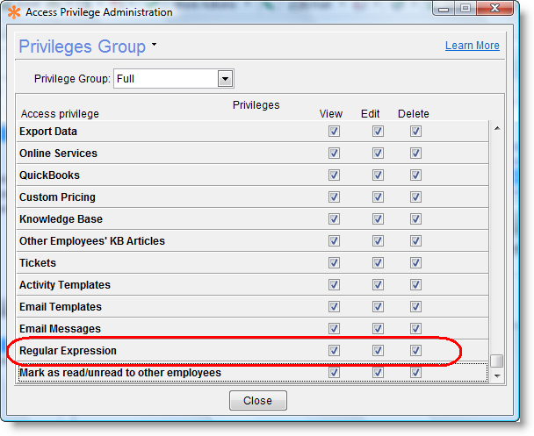534x436 pixels.
Task: Expand the Privilege Group combo box arrow
Action: coord(225,79)
